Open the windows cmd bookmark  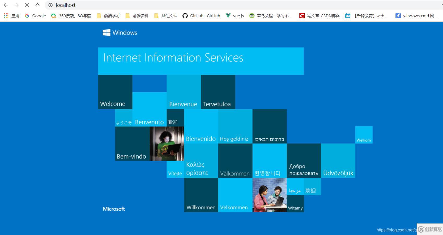(416, 16)
